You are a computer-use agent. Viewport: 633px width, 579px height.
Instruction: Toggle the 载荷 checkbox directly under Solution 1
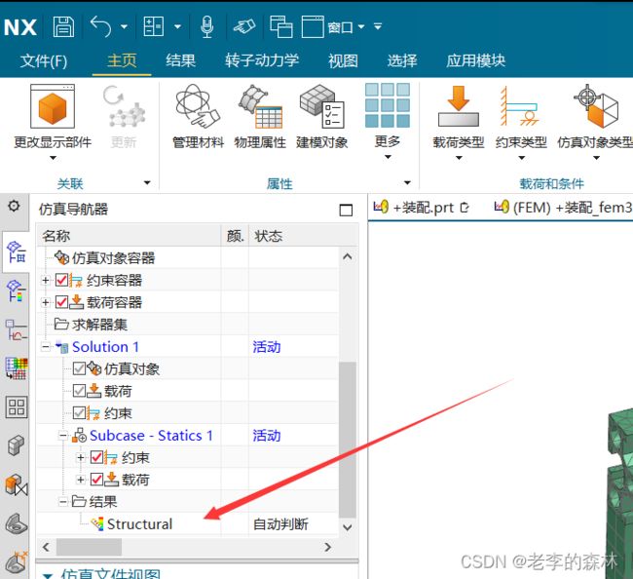tap(79, 391)
